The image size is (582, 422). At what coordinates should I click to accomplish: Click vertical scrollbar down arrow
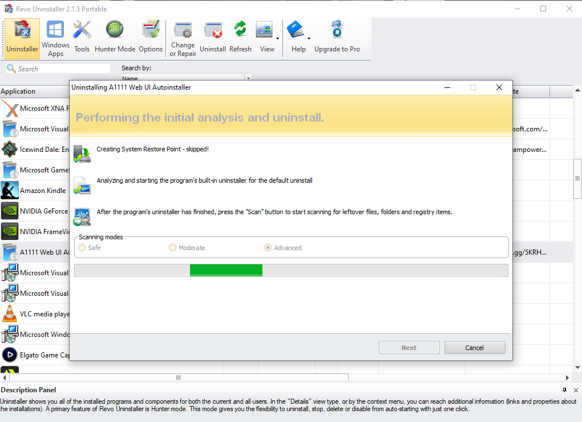(x=577, y=367)
